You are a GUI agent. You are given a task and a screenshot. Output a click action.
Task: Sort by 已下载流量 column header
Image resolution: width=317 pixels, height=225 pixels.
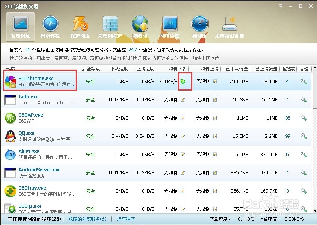click(x=237, y=69)
